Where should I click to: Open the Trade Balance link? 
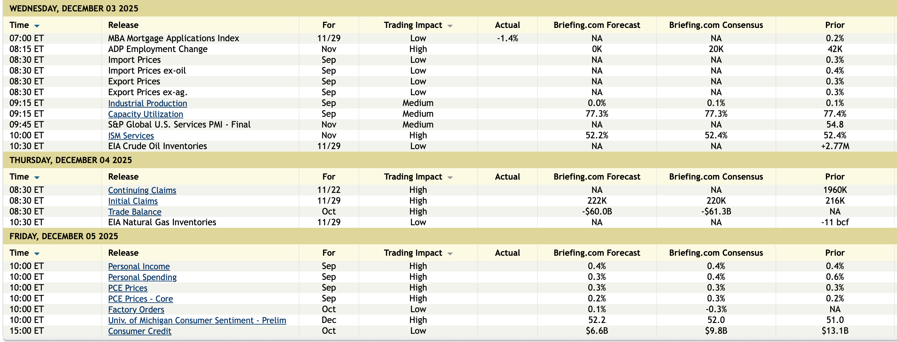tap(135, 212)
